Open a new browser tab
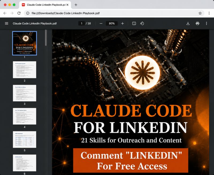Screen dimensions: 214x175 pos(76,5)
